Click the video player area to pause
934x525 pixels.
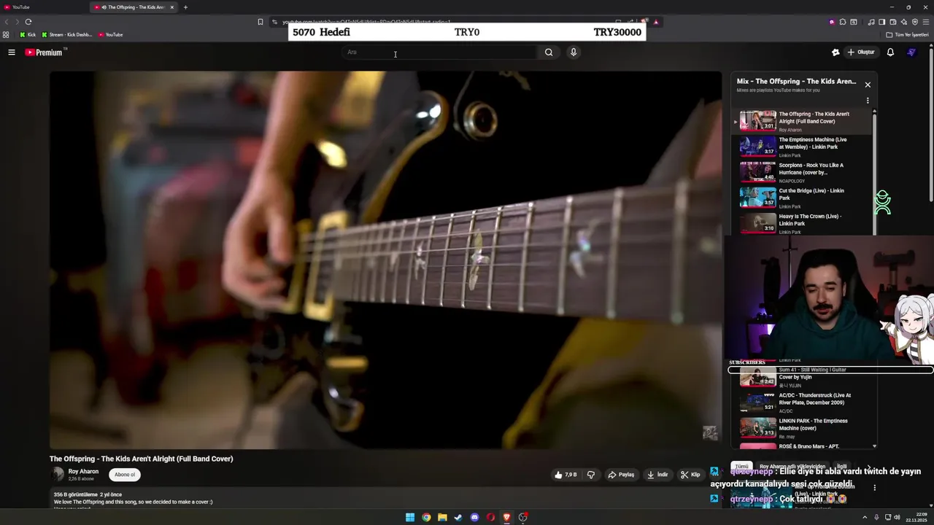385,260
